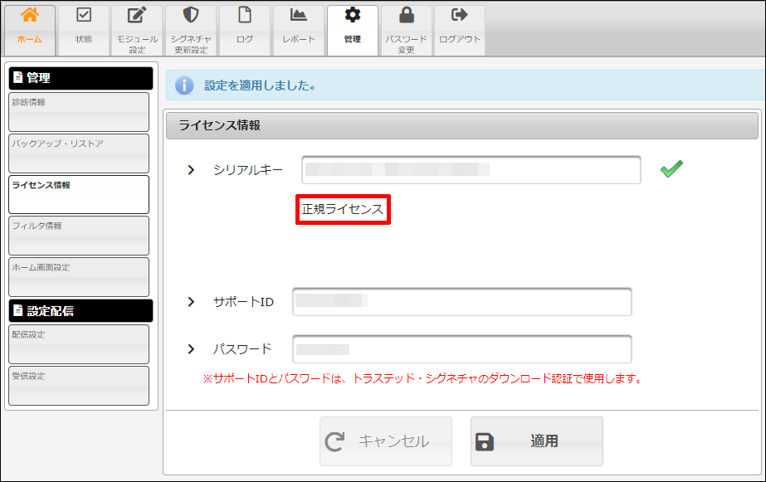Open ホーム画面設定 sidebar item
Image resolution: width=766 pixels, height=482 pixels.
[79, 277]
